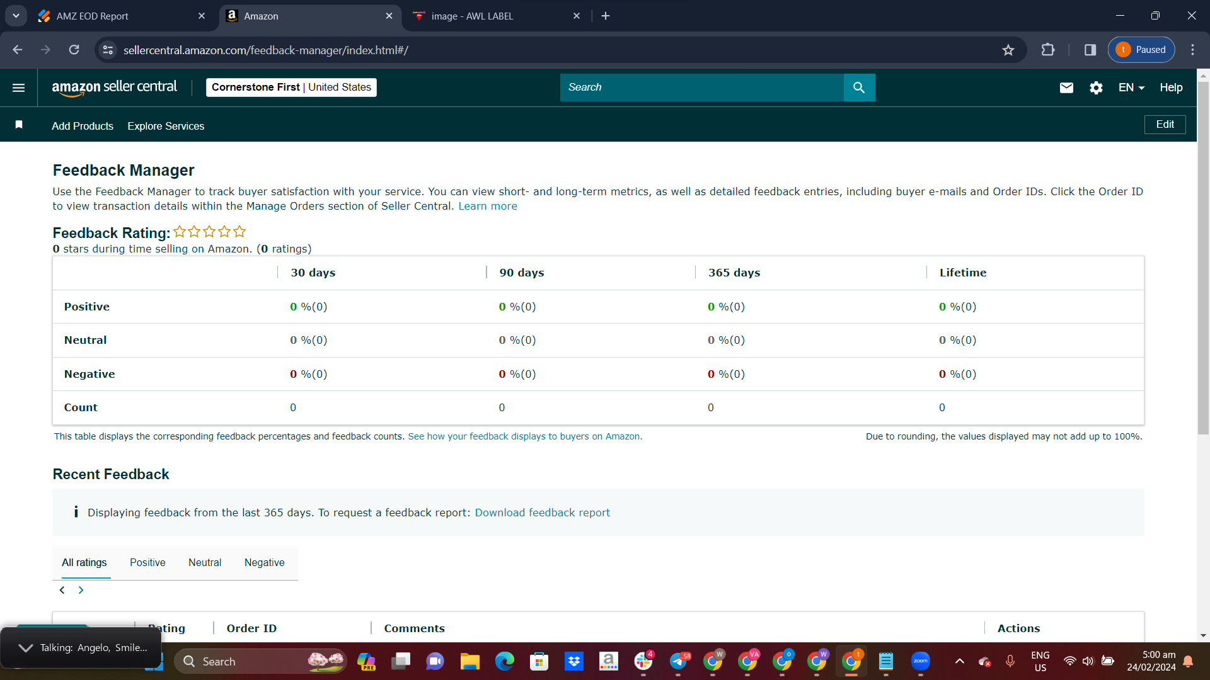Open a new browser tab

(x=606, y=16)
